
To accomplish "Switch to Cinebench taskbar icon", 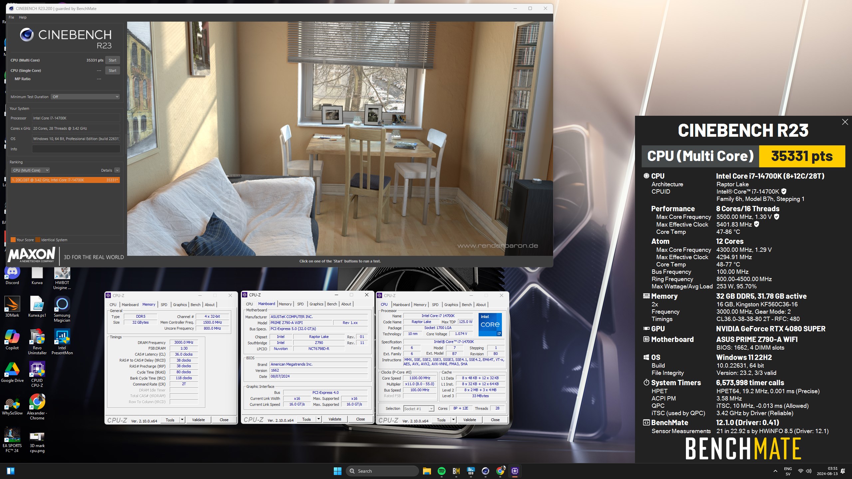I will 486,471.
